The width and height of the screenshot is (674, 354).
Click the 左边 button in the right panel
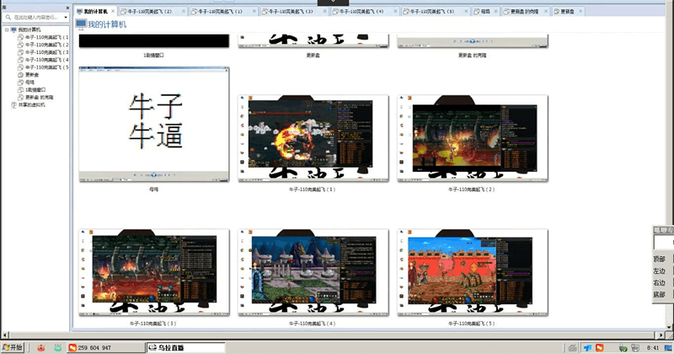tap(660, 271)
